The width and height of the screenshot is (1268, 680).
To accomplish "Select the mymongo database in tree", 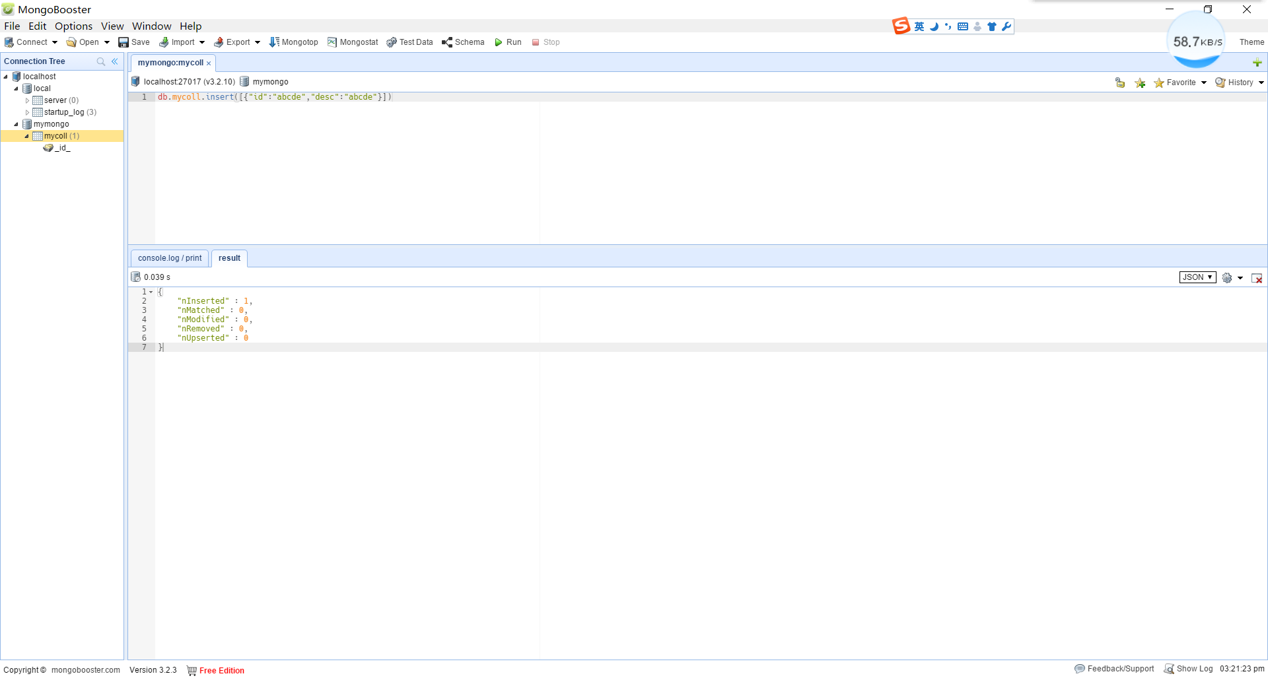I will (51, 124).
